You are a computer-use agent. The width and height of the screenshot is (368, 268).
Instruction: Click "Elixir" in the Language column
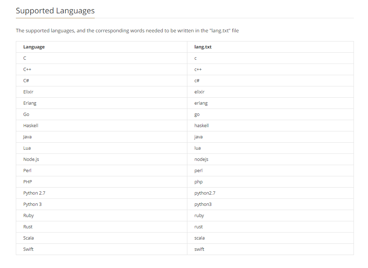pos(29,92)
